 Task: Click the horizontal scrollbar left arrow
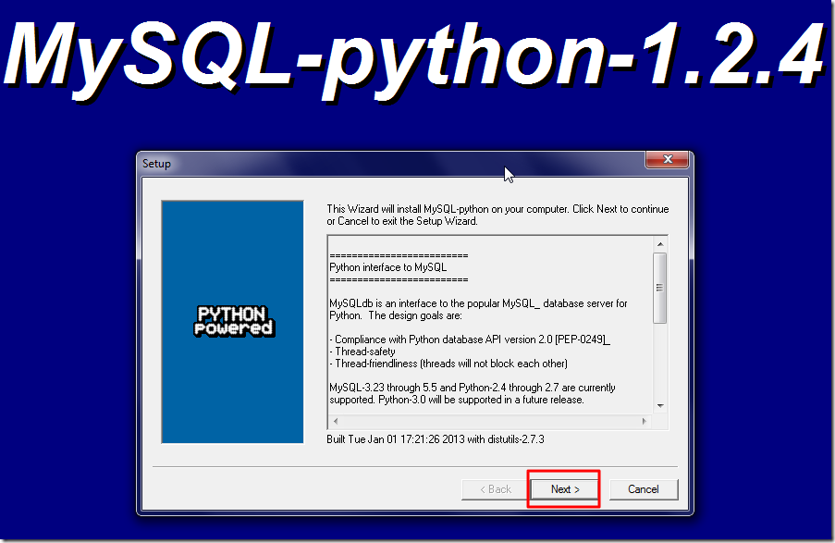click(x=336, y=421)
